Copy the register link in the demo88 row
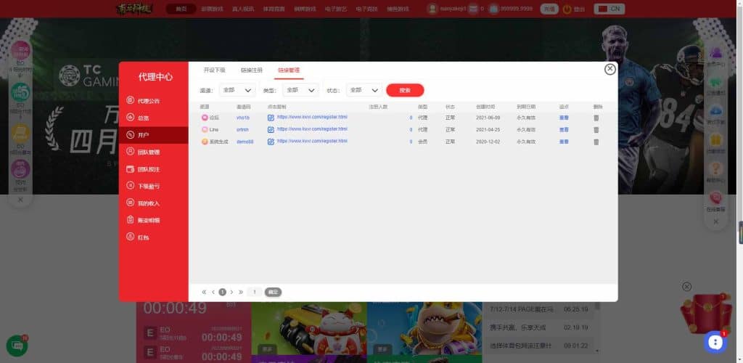The width and height of the screenshot is (743, 363). pyautogui.click(x=271, y=142)
